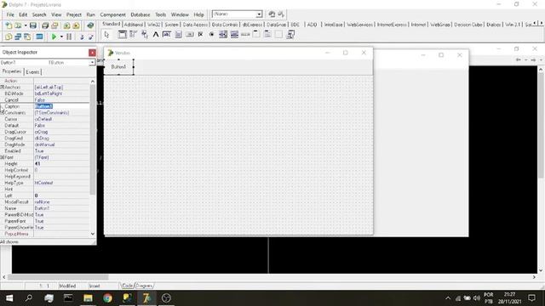Expand the Constraints property node
Image resolution: width=545 pixels, height=306 pixels.
point(2,113)
